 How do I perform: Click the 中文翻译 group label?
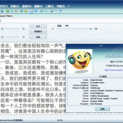click(x=103, y=76)
